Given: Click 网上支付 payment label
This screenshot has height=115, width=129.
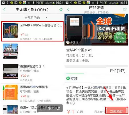Looking at the screenshot, I should pos(99,112).
